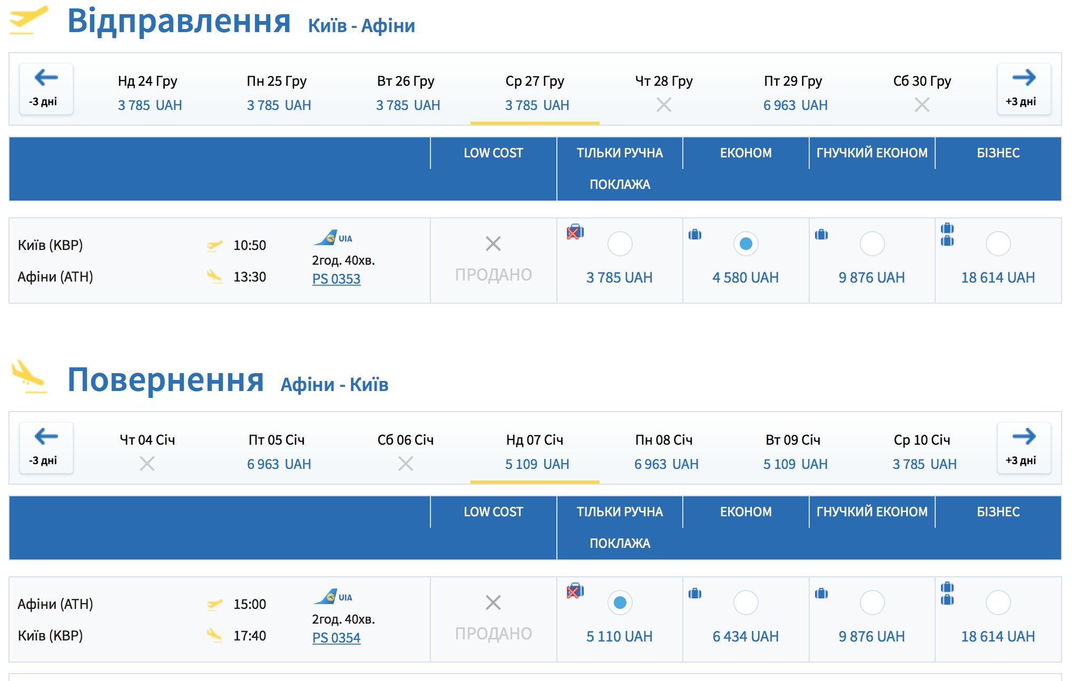Click the UIA airline logo on flight PS 0353
Screen dimensions: 1079x681
coord(332,238)
